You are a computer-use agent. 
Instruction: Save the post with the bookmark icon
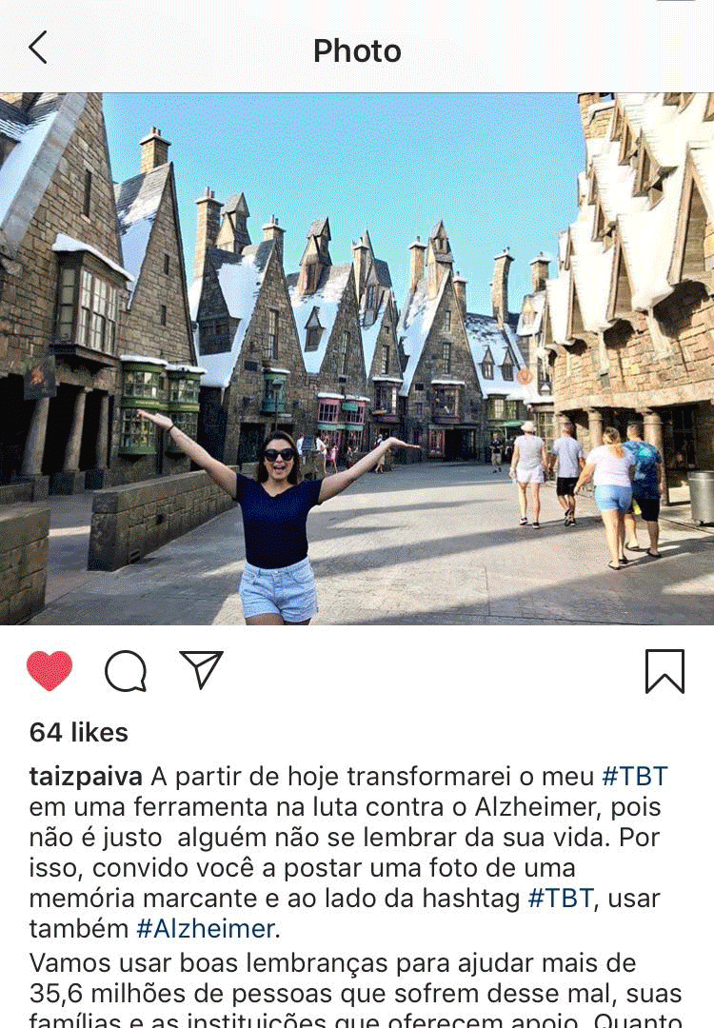click(664, 671)
